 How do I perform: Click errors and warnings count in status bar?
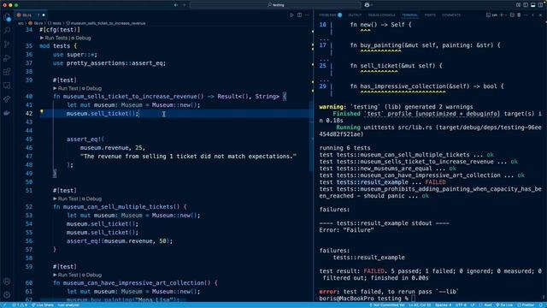point(20,305)
